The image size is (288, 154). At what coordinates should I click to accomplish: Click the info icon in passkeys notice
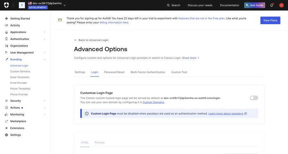coord(87,114)
